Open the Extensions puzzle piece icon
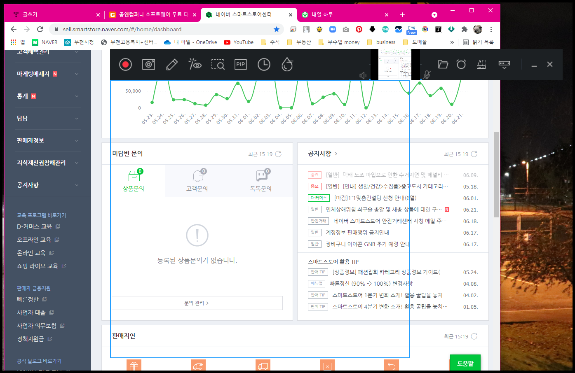The width and height of the screenshot is (575, 373). 465,29
